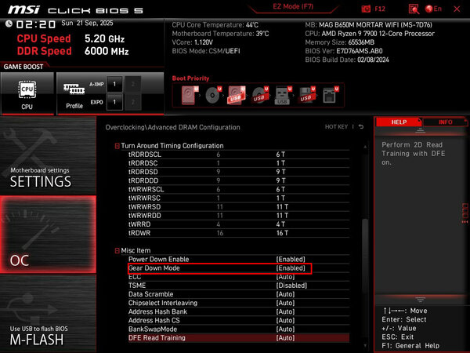This screenshot has height=353, width=470.
Task: Select the USB key boot device icon
Action: (284, 95)
